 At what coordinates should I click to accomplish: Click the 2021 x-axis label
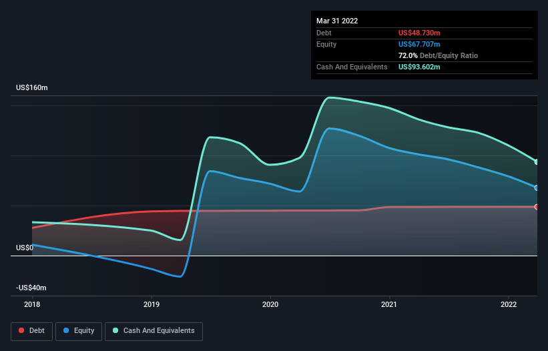point(389,304)
